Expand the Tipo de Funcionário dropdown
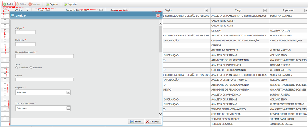Viewport: 308px width, 127px height. [68, 108]
